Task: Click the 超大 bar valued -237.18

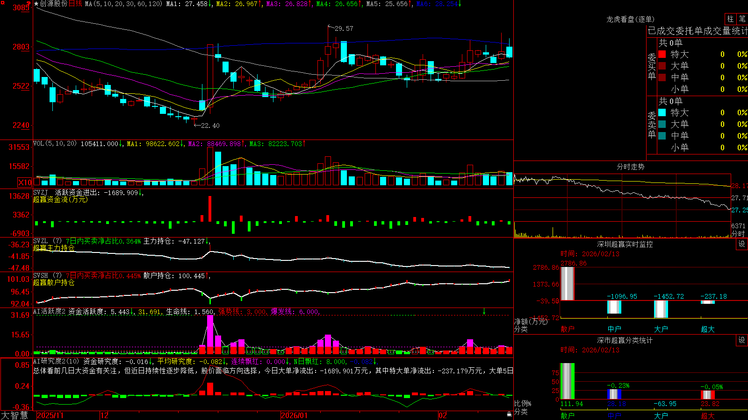Action: (x=708, y=302)
